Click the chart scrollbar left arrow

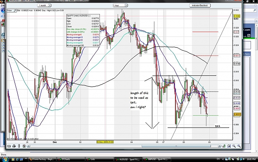[28, 146]
